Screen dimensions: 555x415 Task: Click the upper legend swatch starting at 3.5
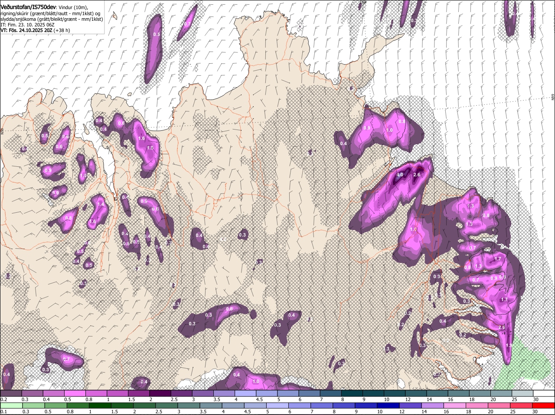click(224, 393)
